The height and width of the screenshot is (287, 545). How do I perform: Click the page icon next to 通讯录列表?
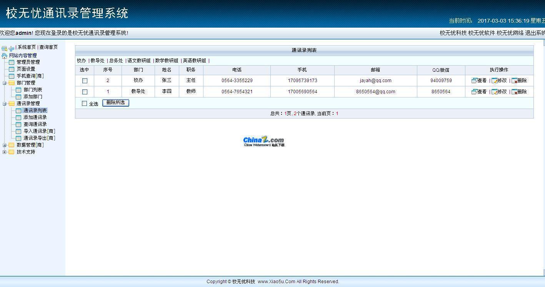tap(18, 111)
